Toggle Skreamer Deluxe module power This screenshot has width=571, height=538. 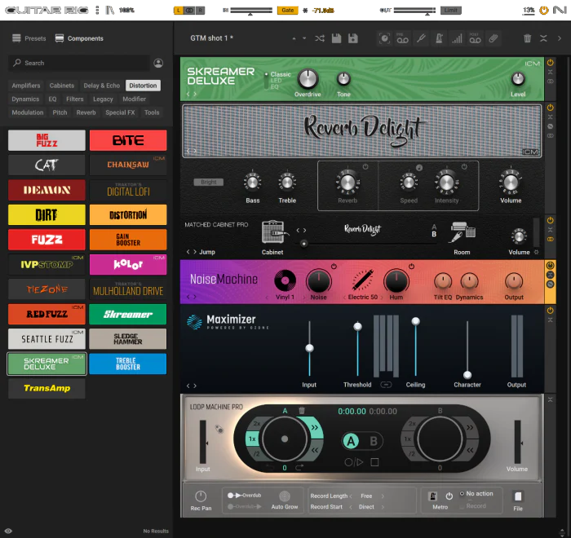click(x=550, y=62)
